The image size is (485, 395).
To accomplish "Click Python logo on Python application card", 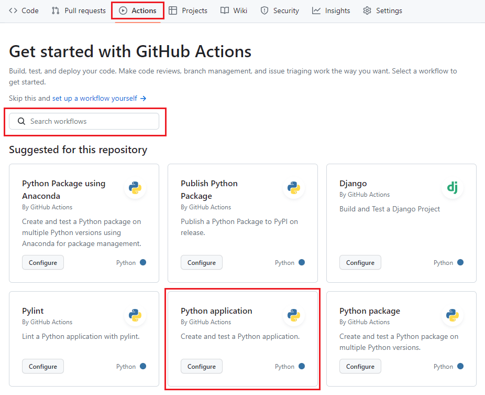I will click(x=294, y=315).
